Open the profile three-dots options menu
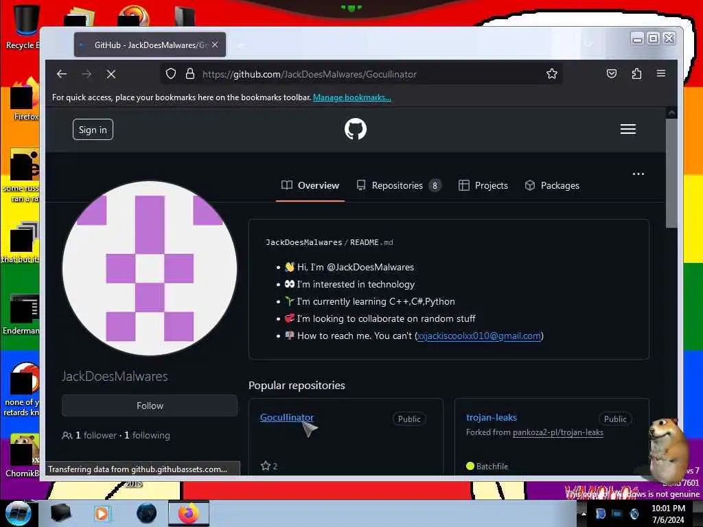The width and height of the screenshot is (703, 527). pyautogui.click(x=638, y=174)
